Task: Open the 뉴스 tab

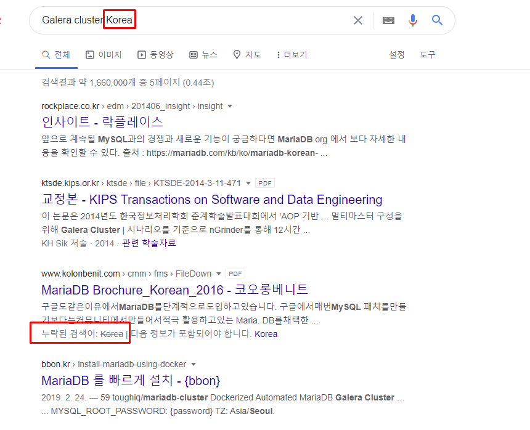Action: [203, 55]
